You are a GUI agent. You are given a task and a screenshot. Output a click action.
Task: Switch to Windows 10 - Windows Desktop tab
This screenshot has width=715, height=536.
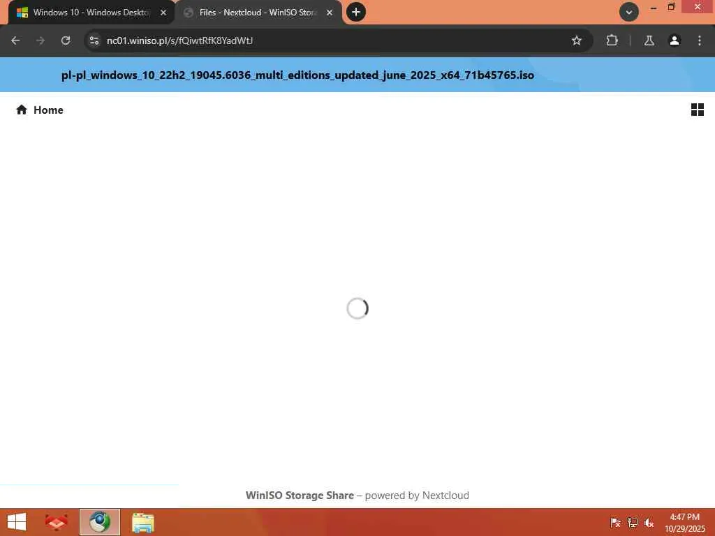click(x=91, y=13)
